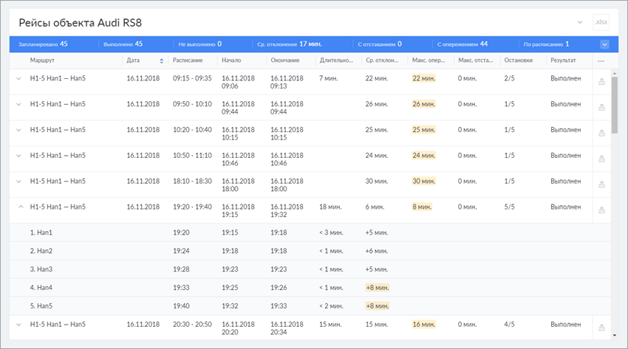
Task: Expand the 09:15 - 09:35 trip row
Action: click(18, 78)
